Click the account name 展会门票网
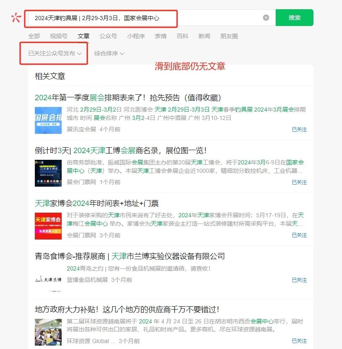This screenshot has height=349, width=342. click(x=81, y=182)
